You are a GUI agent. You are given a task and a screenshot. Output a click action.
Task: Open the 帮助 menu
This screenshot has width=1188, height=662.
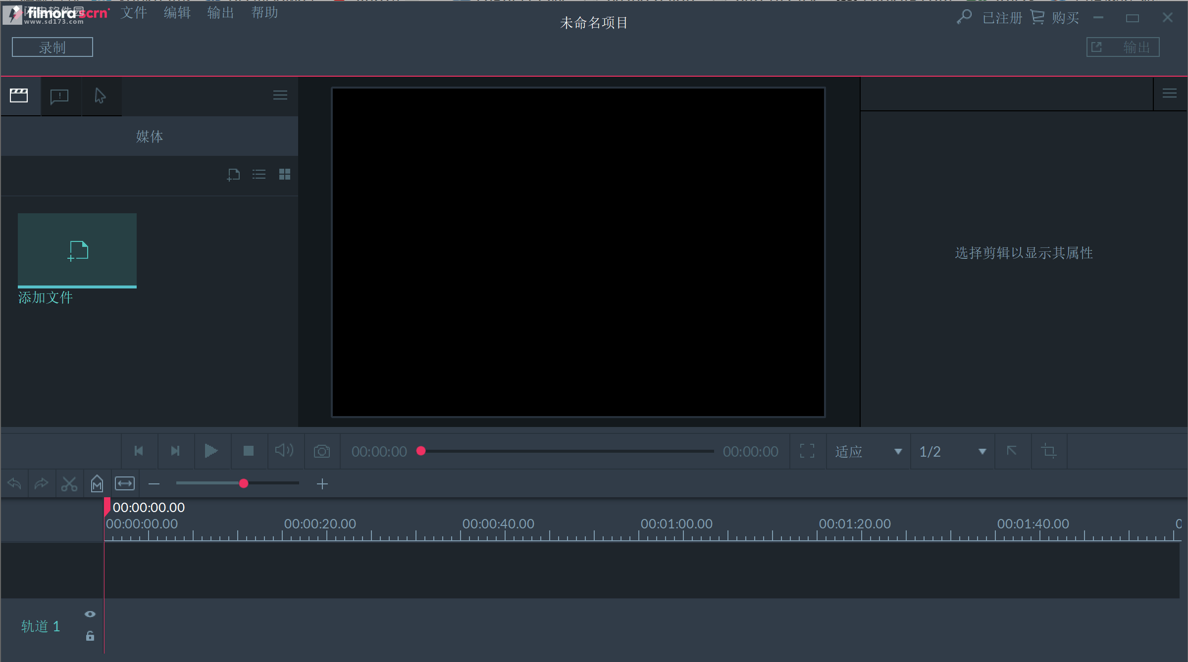pyautogui.click(x=265, y=12)
